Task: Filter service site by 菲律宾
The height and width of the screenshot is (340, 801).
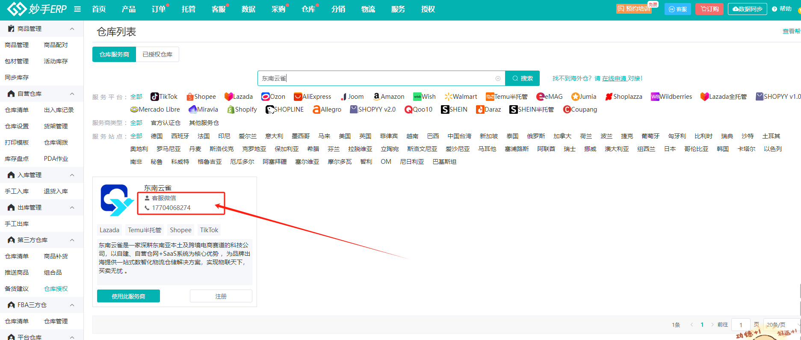Action: 389,136
